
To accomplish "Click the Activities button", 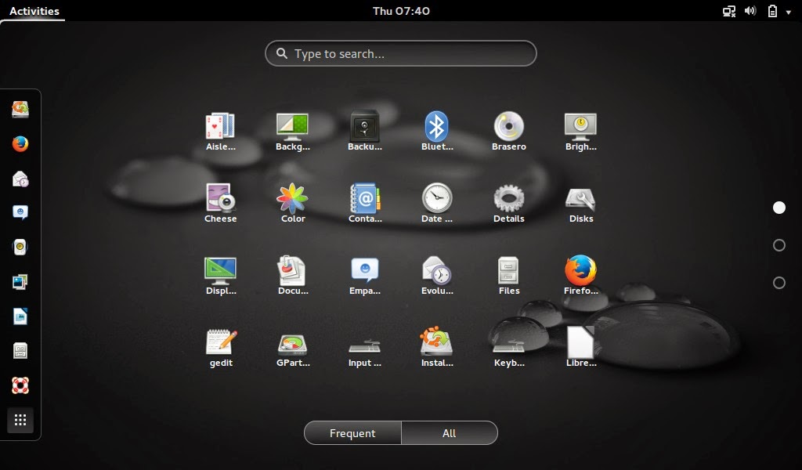I will pos(34,11).
